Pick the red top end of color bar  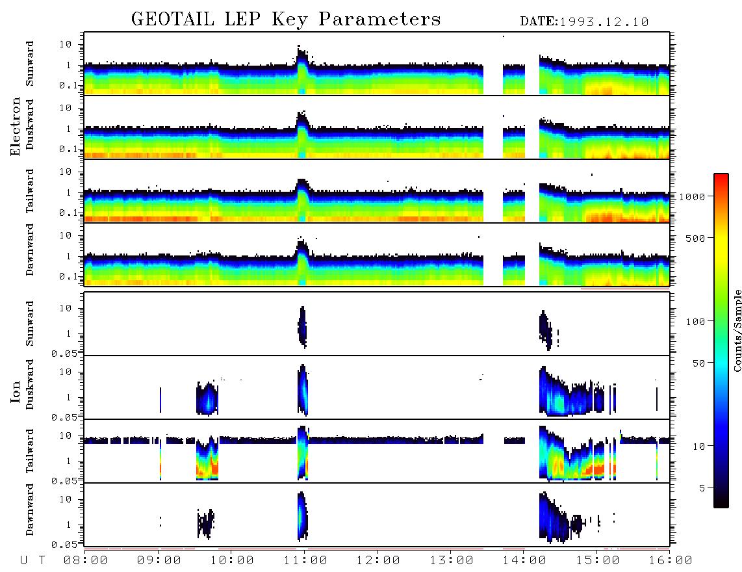pyautogui.click(x=721, y=177)
